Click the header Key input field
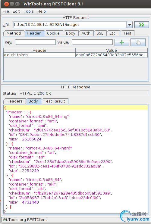 [35, 42]
